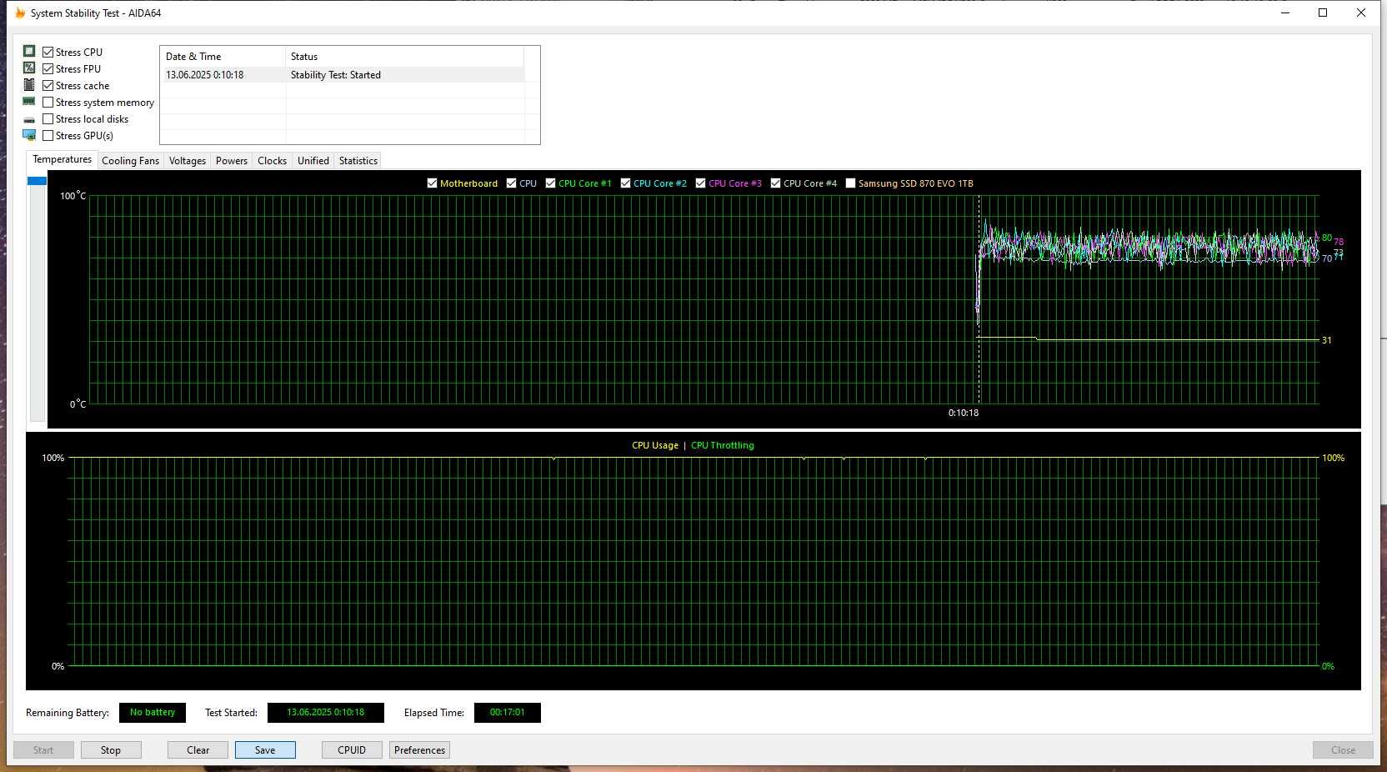Click the disabled Start button
This screenshot has width=1387, height=772.
pos(43,750)
